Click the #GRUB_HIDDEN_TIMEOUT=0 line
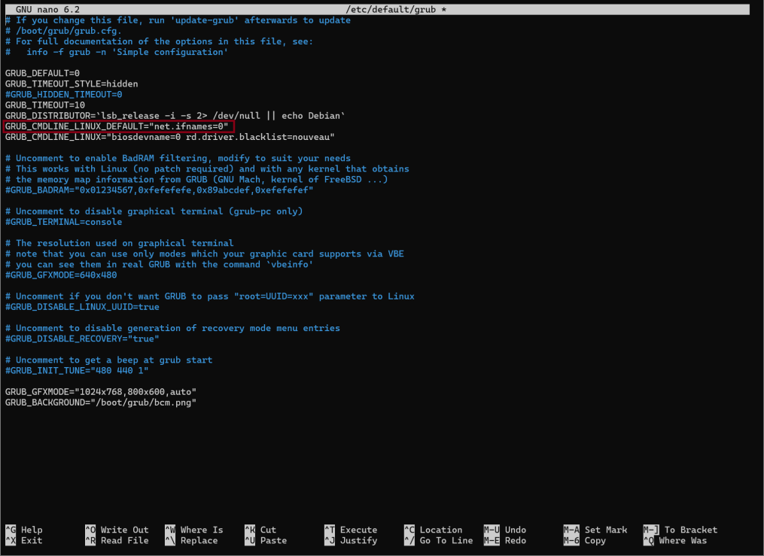 point(64,95)
